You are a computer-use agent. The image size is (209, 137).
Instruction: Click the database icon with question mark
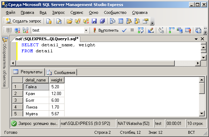click(78, 21)
